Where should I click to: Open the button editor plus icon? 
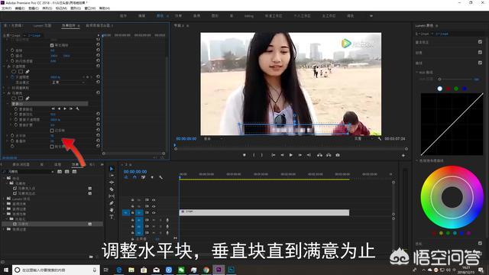[x=403, y=155]
